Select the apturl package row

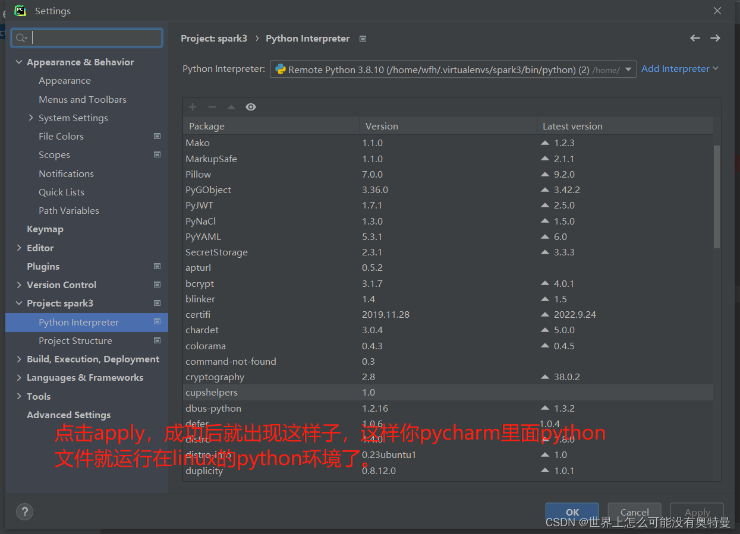pos(448,268)
